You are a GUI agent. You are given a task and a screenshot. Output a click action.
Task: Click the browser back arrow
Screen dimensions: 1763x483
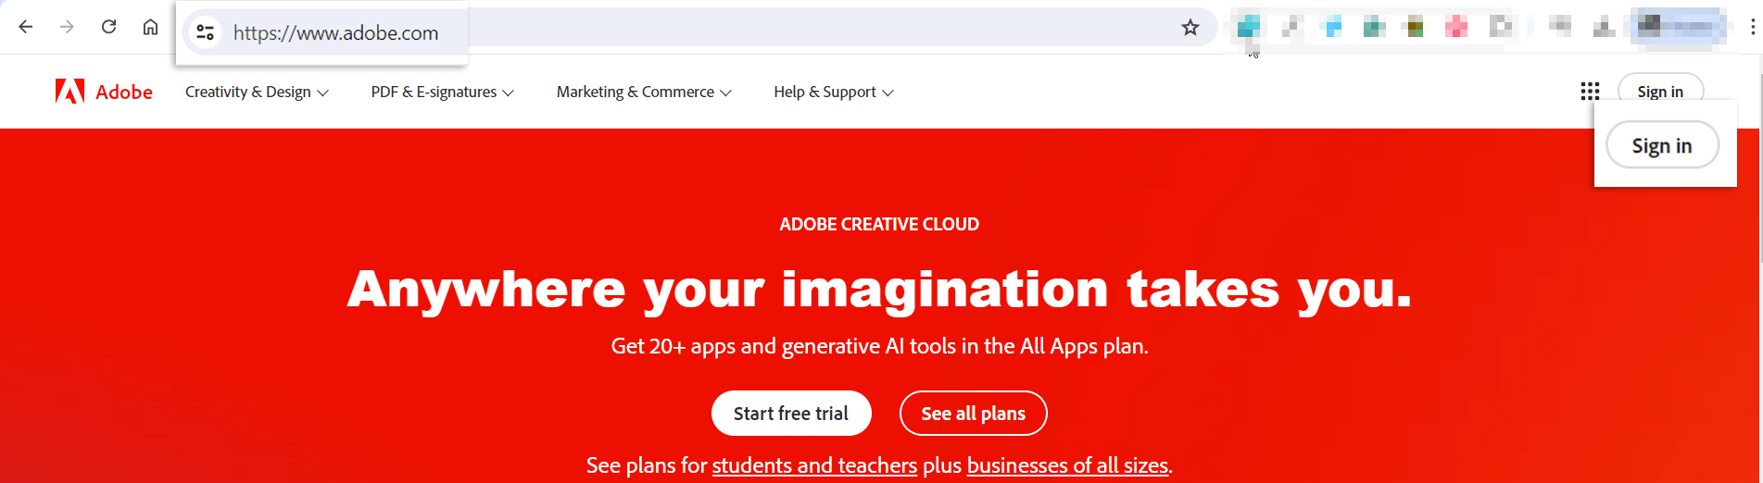26,27
